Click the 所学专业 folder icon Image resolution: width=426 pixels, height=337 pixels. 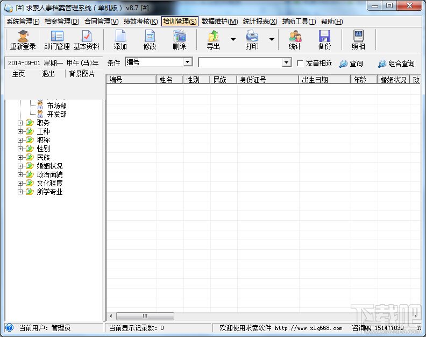(30, 192)
